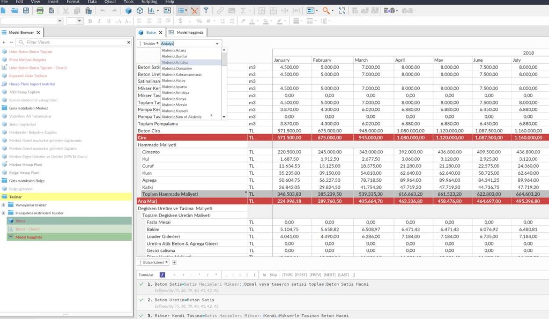Click the Ciro row header

tap(192, 138)
